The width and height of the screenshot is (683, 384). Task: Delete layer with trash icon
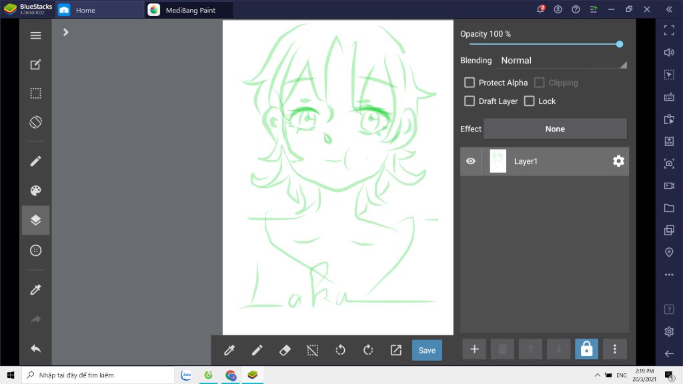click(x=502, y=349)
